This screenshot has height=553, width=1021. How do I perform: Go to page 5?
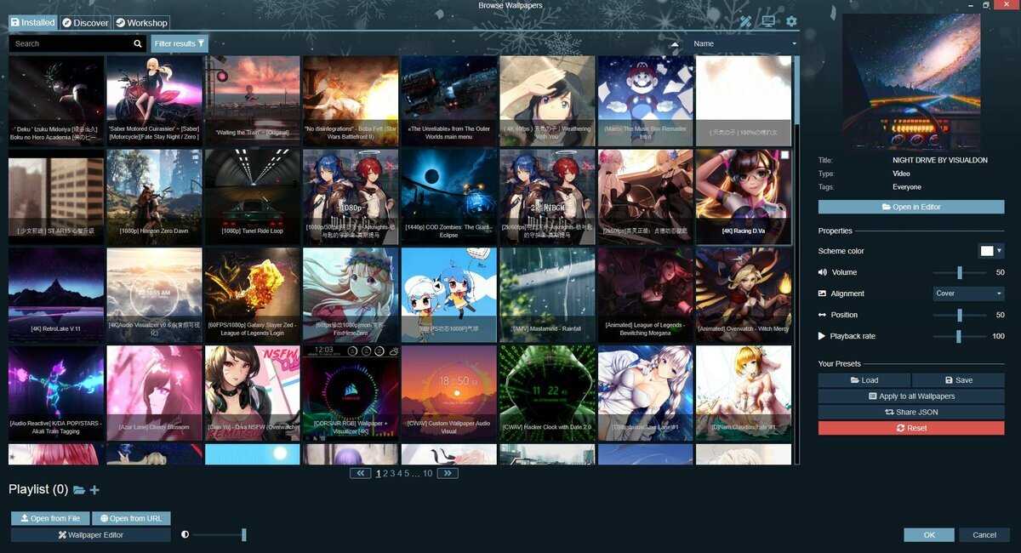point(407,473)
